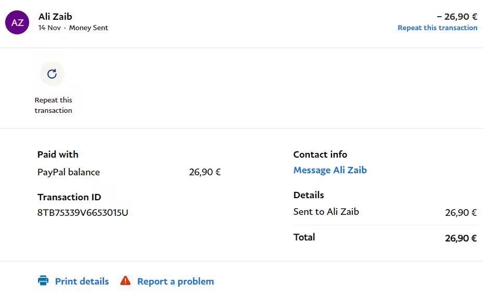Click Message Ali Zaib link

click(330, 170)
